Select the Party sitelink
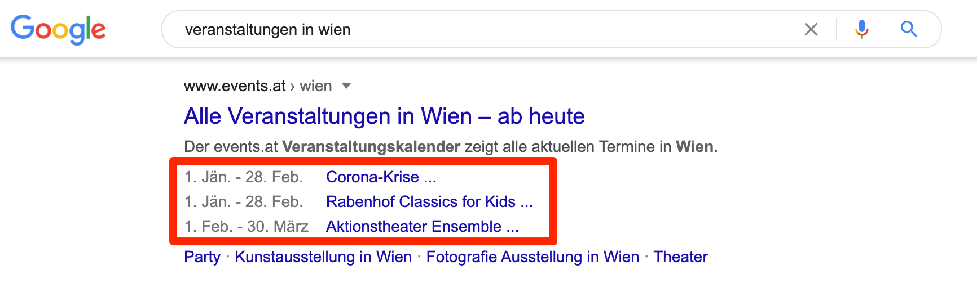The image size is (977, 297). click(202, 257)
